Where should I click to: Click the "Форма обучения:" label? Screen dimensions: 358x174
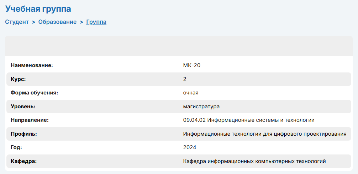(x=34, y=93)
